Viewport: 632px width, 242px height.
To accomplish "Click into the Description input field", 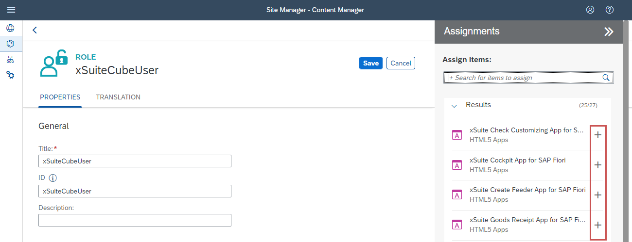I will click(135, 220).
